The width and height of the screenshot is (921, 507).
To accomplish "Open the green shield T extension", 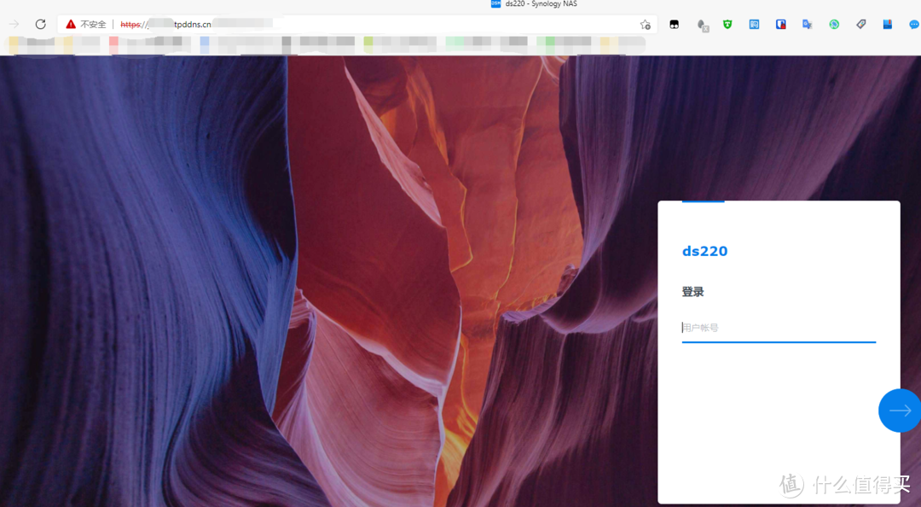I will click(727, 24).
